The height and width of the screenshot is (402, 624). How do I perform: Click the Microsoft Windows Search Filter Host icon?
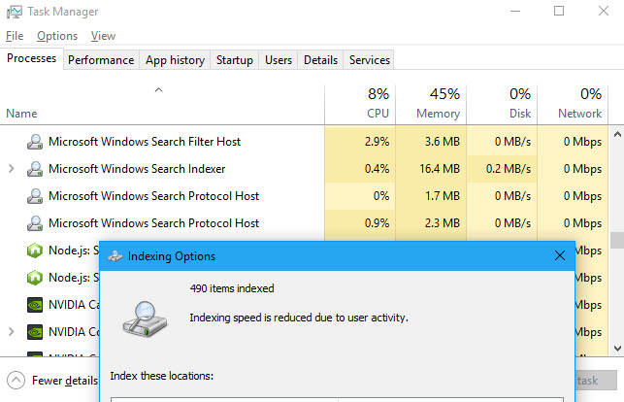(35, 142)
